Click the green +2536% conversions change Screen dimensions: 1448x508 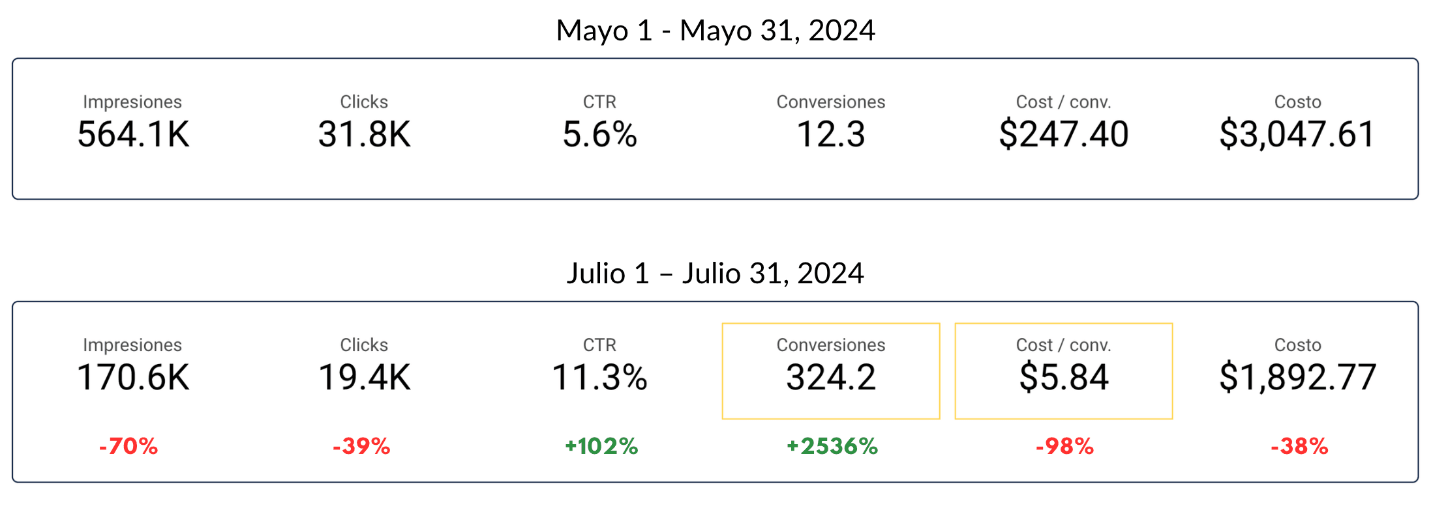[832, 446]
